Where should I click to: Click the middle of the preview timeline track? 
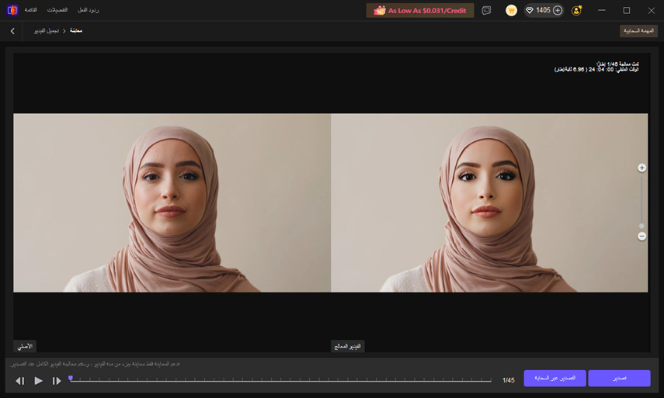click(280, 381)
